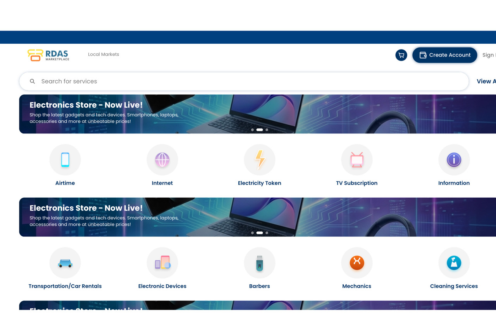
Task: Click the Sign In link
Action: click(489, 55)
